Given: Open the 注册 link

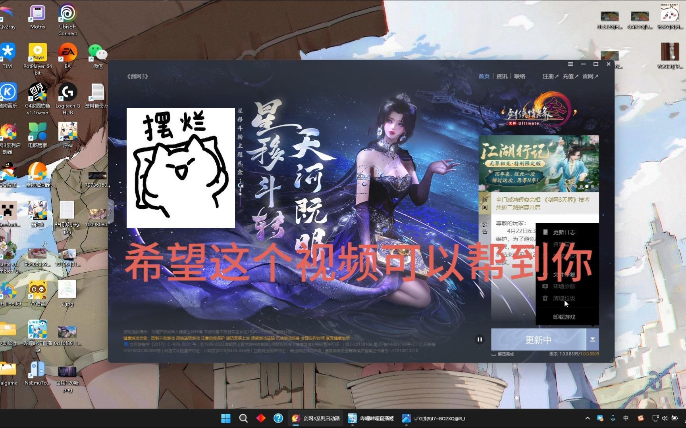Looking at the screenshot, I should (550, 76).
